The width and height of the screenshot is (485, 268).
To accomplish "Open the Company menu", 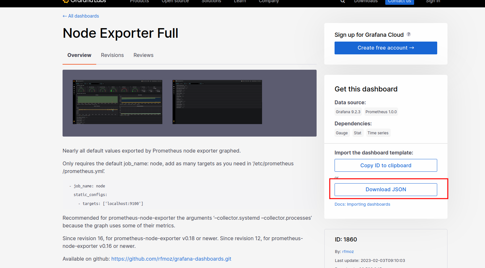I will [x=269, y=1].
